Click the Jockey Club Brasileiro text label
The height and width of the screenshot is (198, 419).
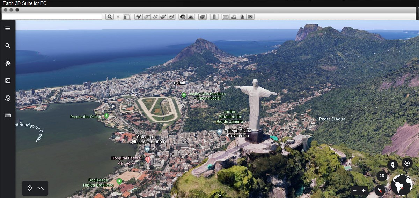click(207, 96)
